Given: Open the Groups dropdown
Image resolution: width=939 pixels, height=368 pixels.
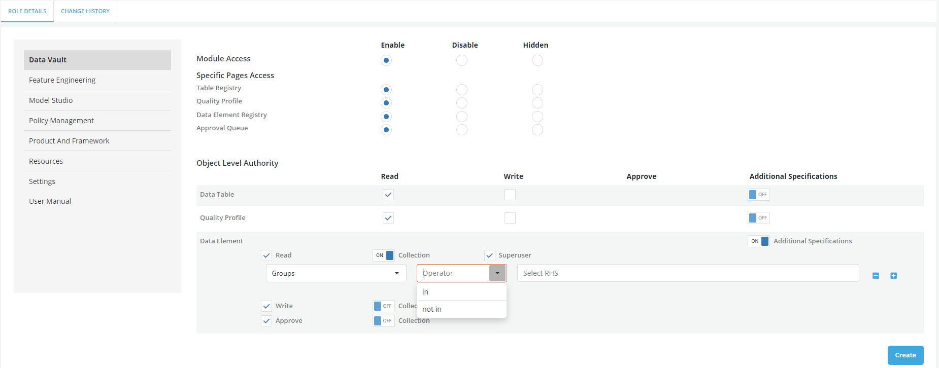Looking at the screenshot, I should [336, 273].
